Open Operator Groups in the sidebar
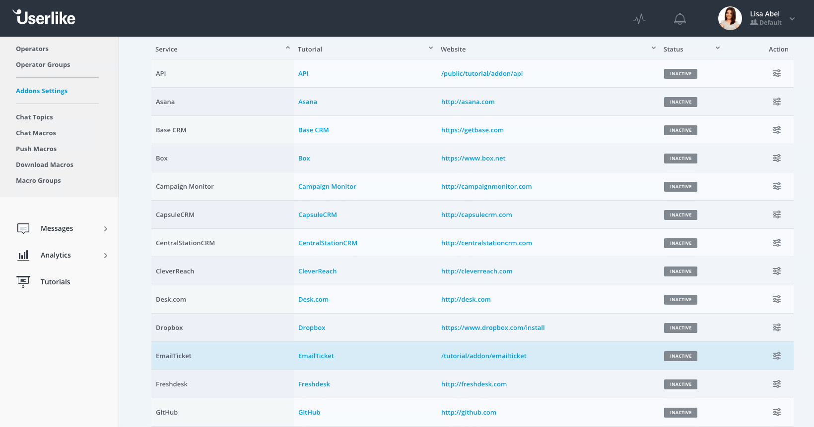 tap(43, 65)
